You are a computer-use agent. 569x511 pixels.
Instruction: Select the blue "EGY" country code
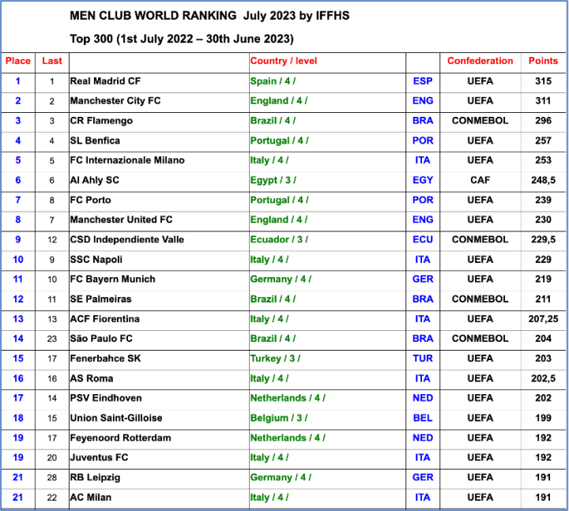pyautogui.click(x=423, y=180)
